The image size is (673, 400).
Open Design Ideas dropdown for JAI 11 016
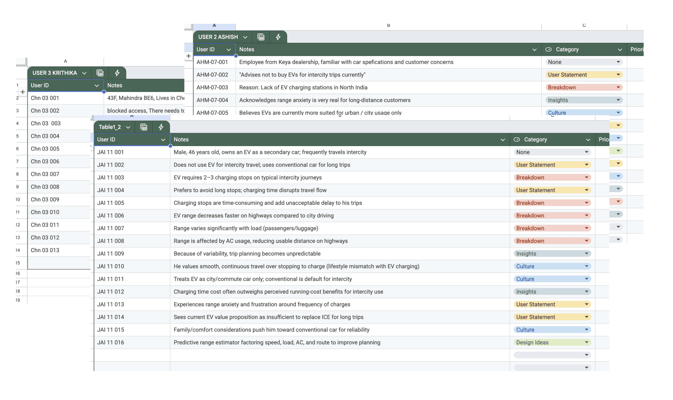(552, 342)
